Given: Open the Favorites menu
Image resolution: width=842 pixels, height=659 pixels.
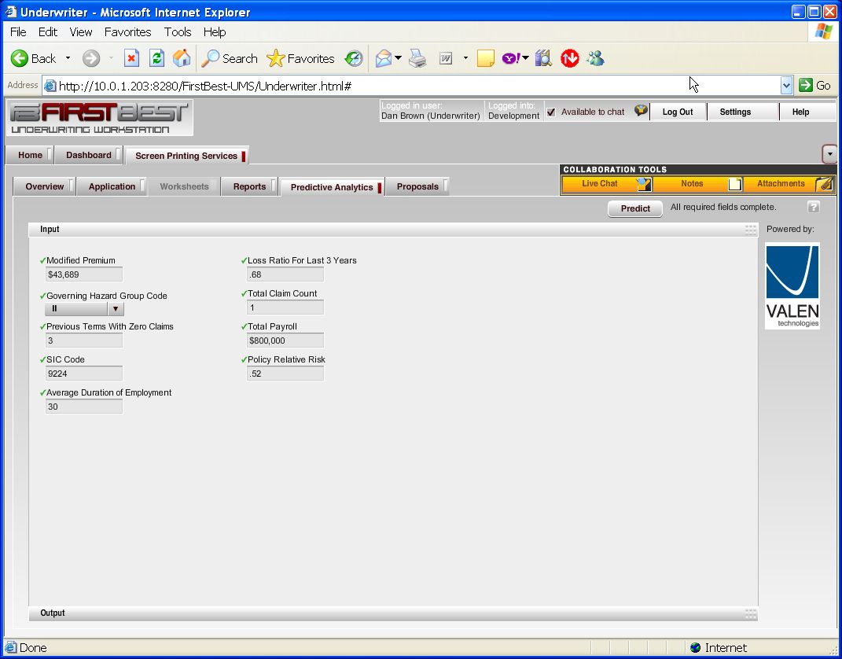Looking at the screenshot, I should coord(128,32).
